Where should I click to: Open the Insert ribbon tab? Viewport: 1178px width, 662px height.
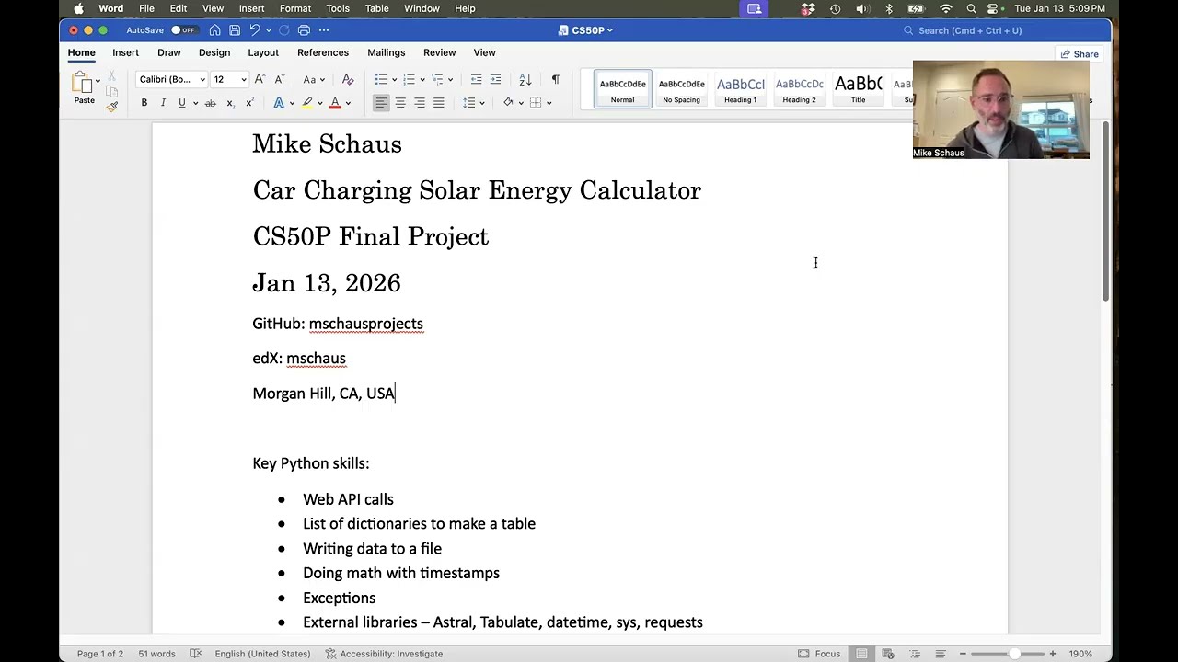pyautogui.click(x=125, y=53)
